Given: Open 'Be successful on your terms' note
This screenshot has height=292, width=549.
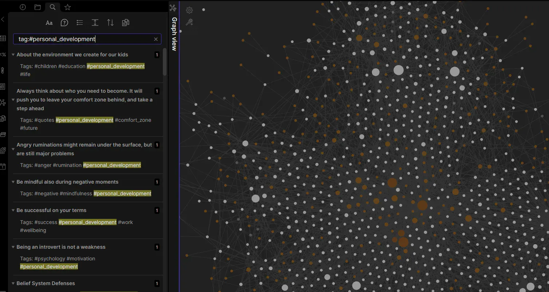Looking at the screenshot, I should (x=51, y=210).
